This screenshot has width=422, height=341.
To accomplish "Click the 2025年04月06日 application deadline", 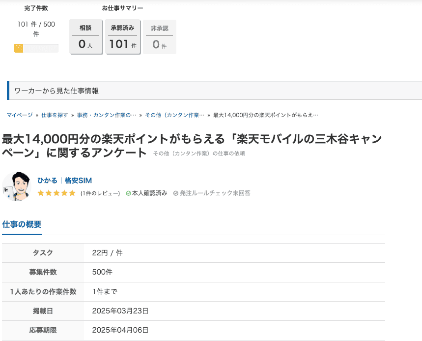I will click(x=120, y=330).
